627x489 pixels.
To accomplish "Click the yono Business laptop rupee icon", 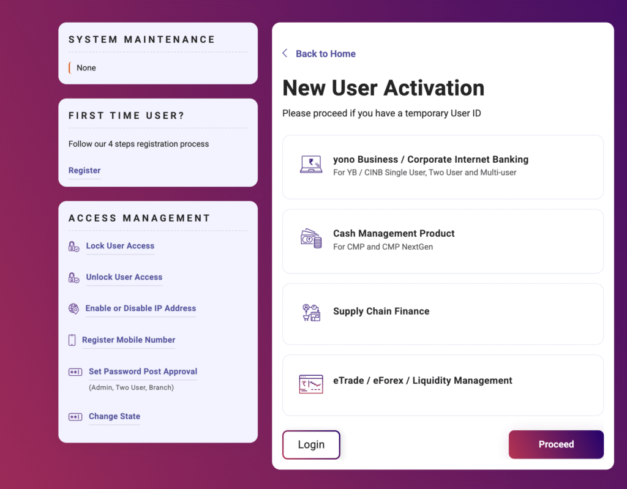I will coord(311,165).
